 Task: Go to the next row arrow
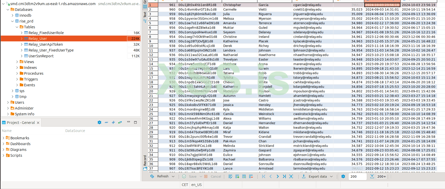[278, 176]
